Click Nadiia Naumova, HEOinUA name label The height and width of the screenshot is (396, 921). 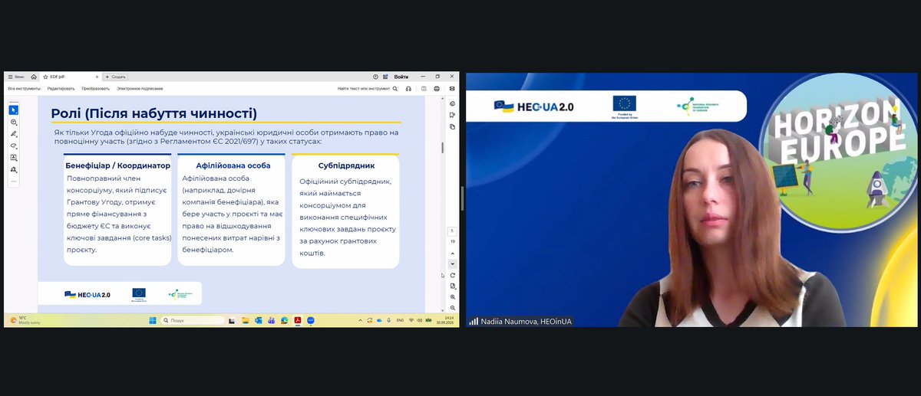tap(526, 322)
